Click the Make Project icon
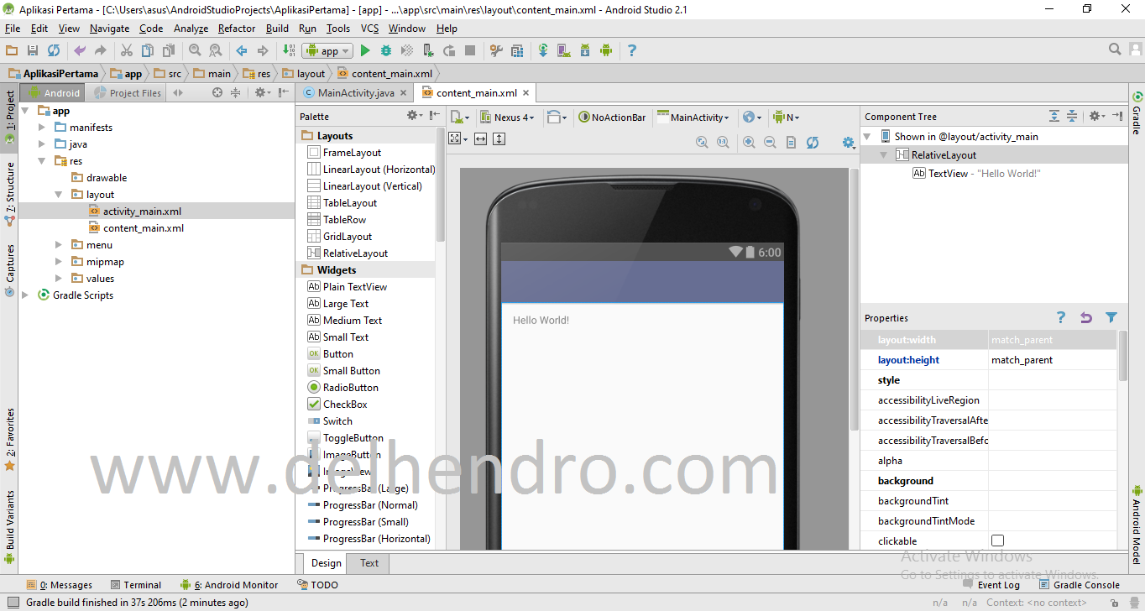Image resolution: width=1145 pixels, height=611 pixels. [x=289, y=50]
